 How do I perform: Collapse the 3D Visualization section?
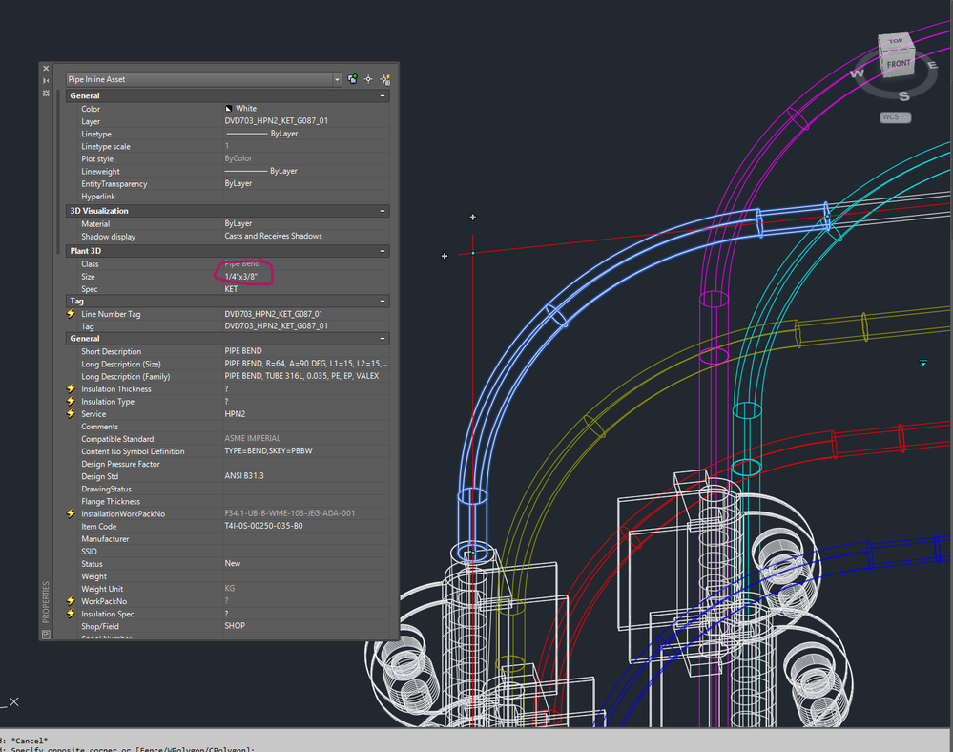383,211
